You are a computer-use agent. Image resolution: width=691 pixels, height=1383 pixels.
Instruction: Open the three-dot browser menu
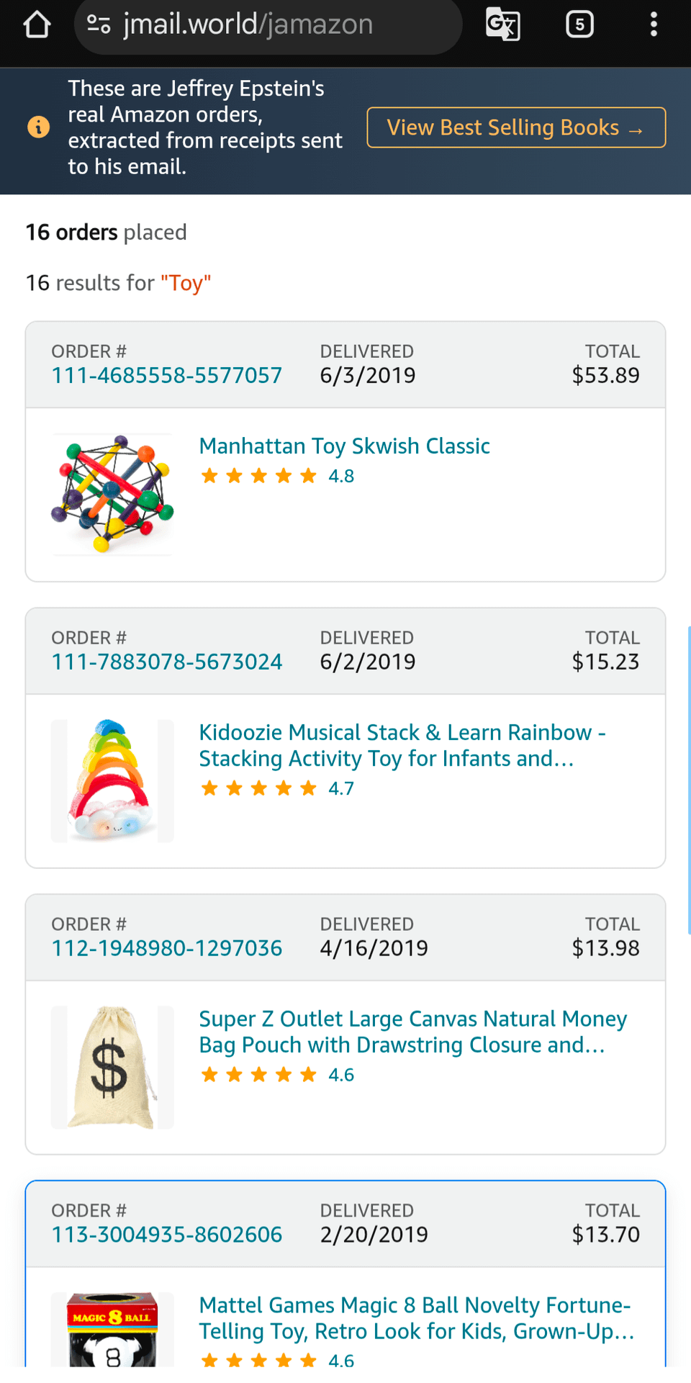tap(654, 24)
